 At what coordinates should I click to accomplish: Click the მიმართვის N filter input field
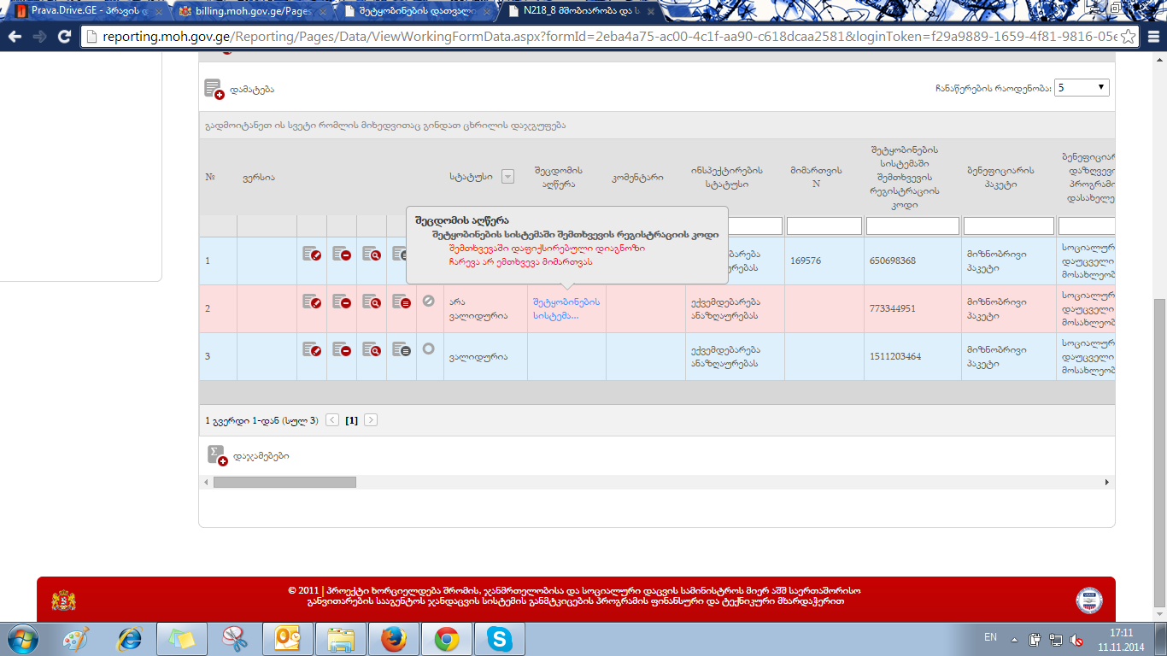pyautogui.click(x=824, y=226)
